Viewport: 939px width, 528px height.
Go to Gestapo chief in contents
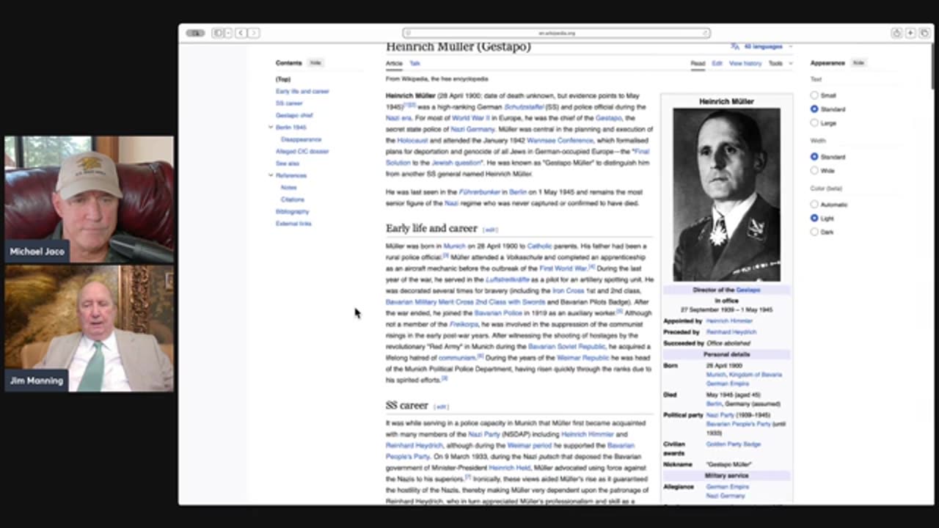(294, 115)
